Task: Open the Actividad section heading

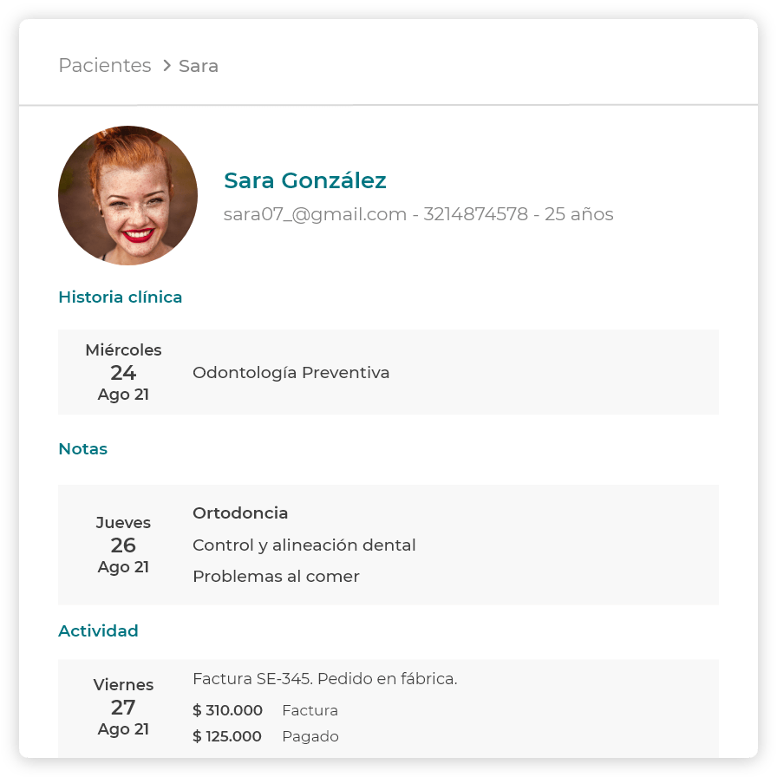Action: (98, 631)
